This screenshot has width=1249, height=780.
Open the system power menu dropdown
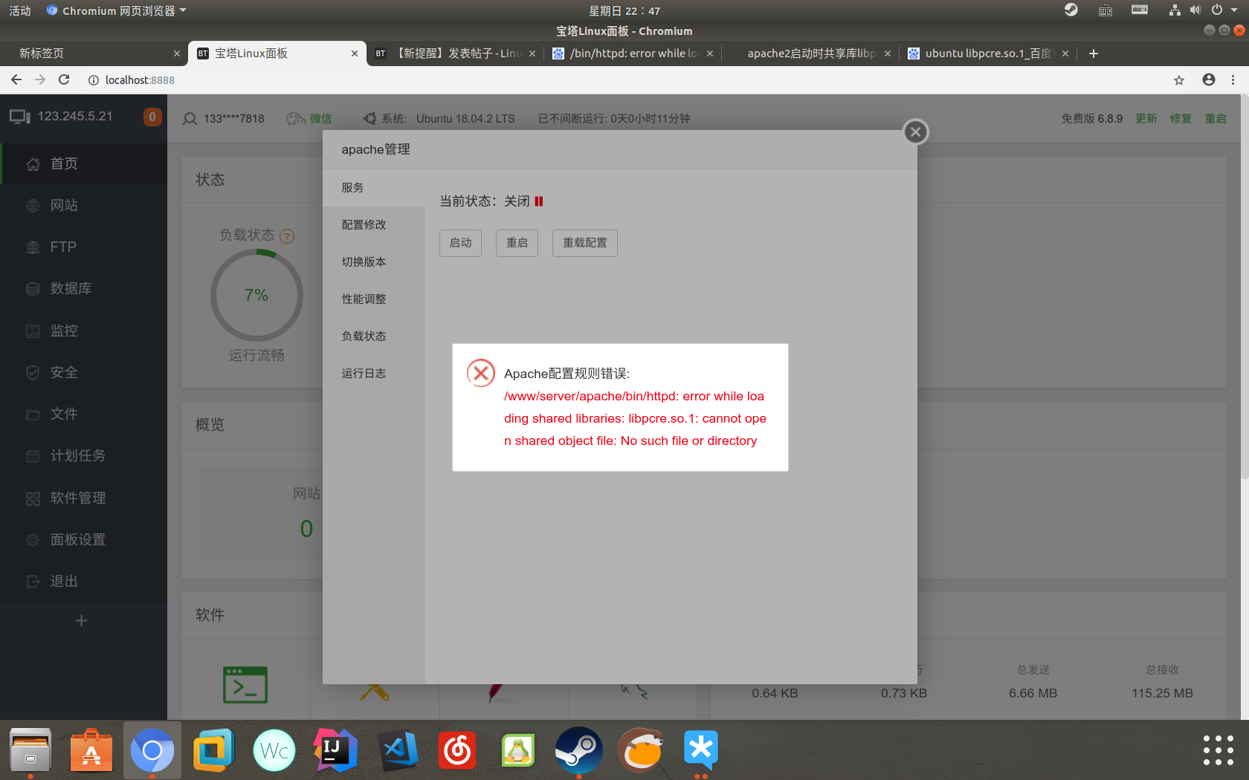[1223, 10]
